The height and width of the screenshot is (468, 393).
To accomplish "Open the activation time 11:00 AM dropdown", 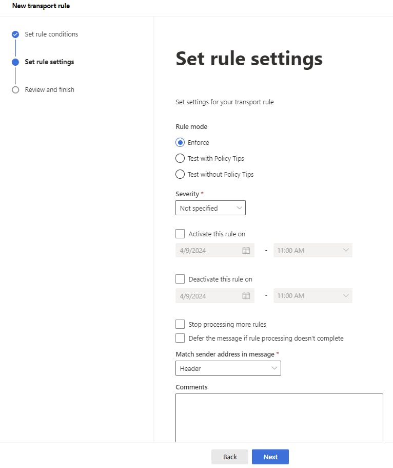I will coord(312,250).
